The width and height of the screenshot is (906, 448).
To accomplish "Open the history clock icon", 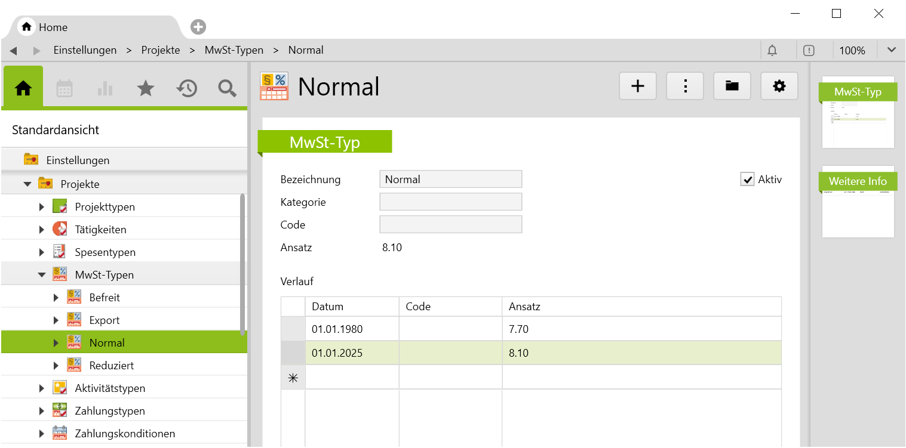I will pyautogui.click(x=186, y=89).
